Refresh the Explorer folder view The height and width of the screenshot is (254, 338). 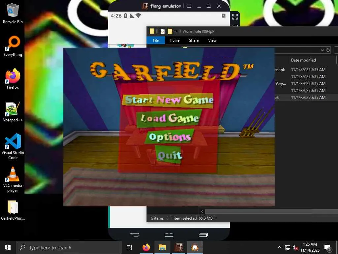tap(328, 50)
